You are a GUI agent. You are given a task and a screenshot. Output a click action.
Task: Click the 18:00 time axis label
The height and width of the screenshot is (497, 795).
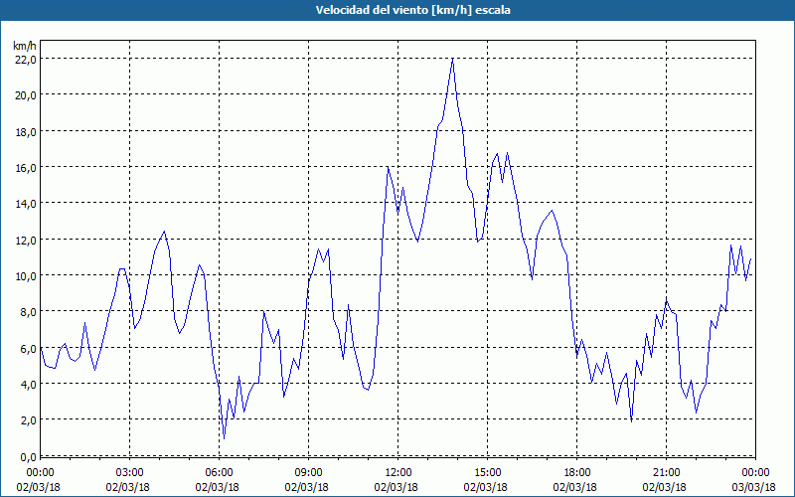click(x=576, y=473)
